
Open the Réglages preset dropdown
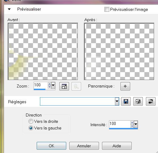pos(117,101)
